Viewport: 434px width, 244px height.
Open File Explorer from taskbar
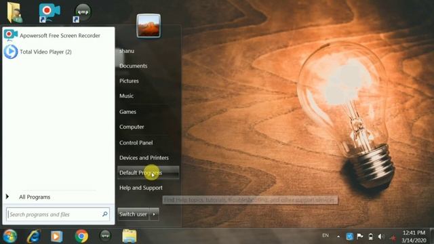130,236
